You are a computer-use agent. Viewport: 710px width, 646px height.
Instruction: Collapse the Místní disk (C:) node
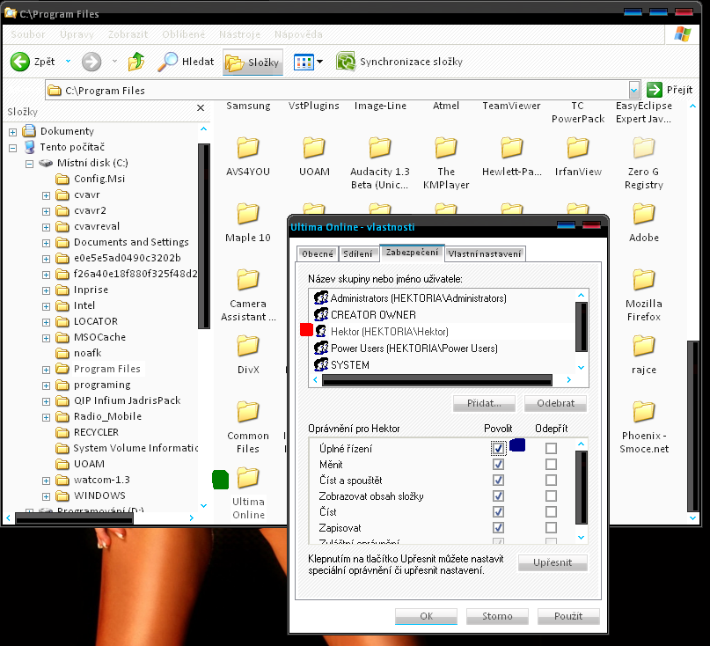29,164
